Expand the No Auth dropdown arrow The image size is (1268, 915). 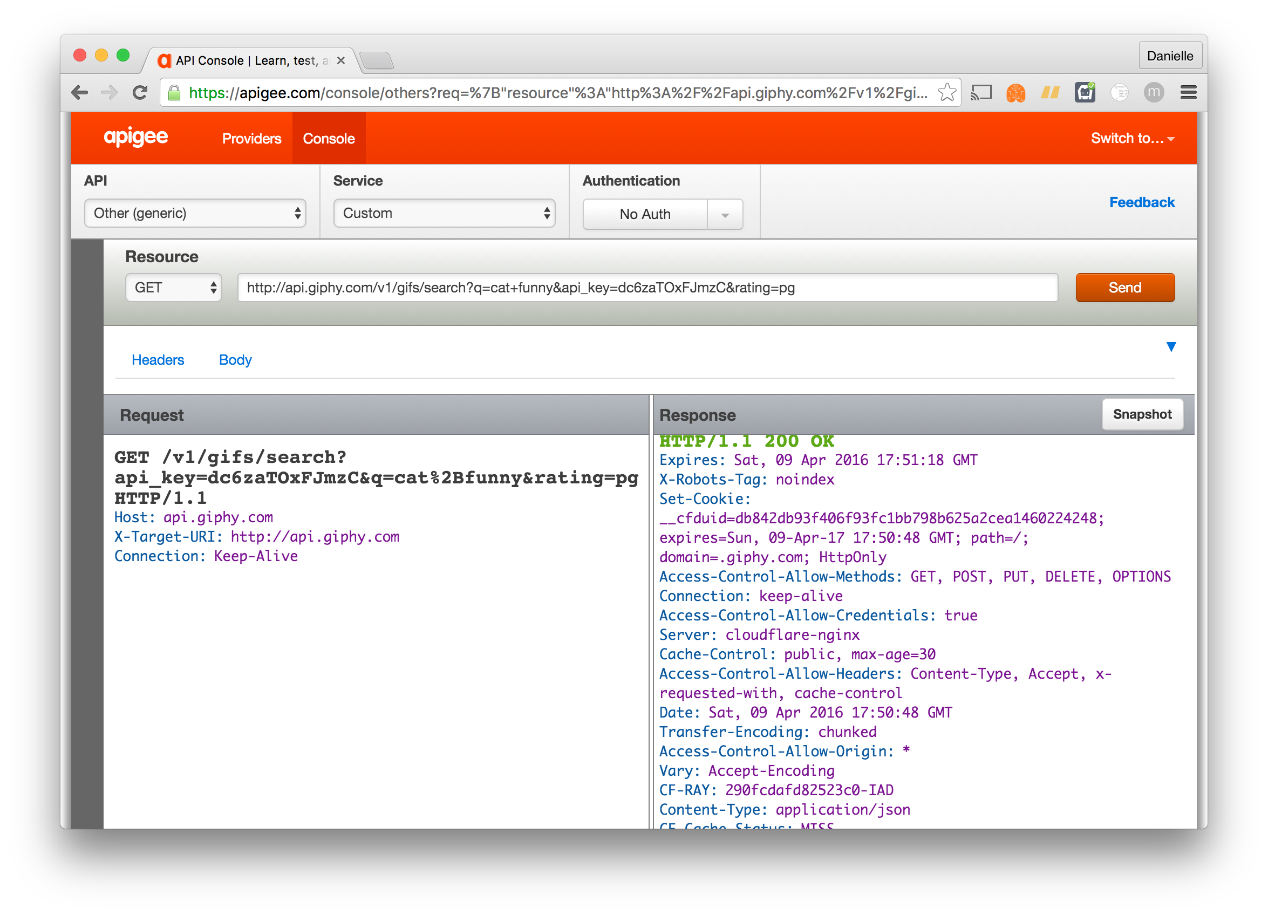tap(725, 215)
